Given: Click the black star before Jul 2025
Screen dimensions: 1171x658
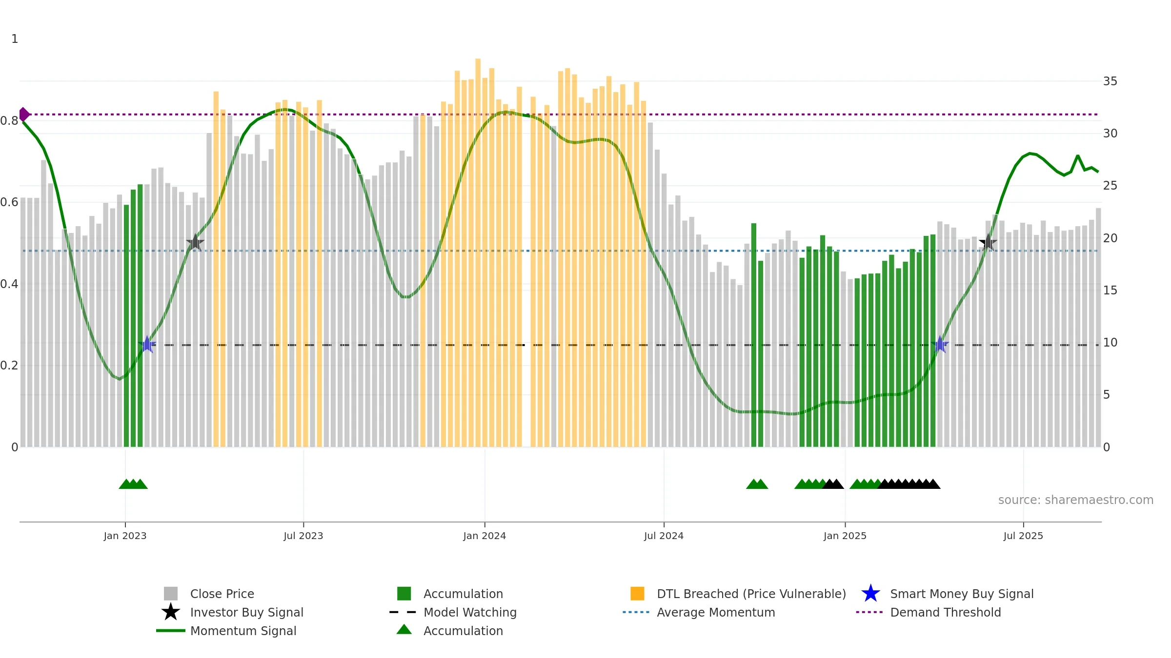Looking at the screenshot, I should click(x=988, y=242).
